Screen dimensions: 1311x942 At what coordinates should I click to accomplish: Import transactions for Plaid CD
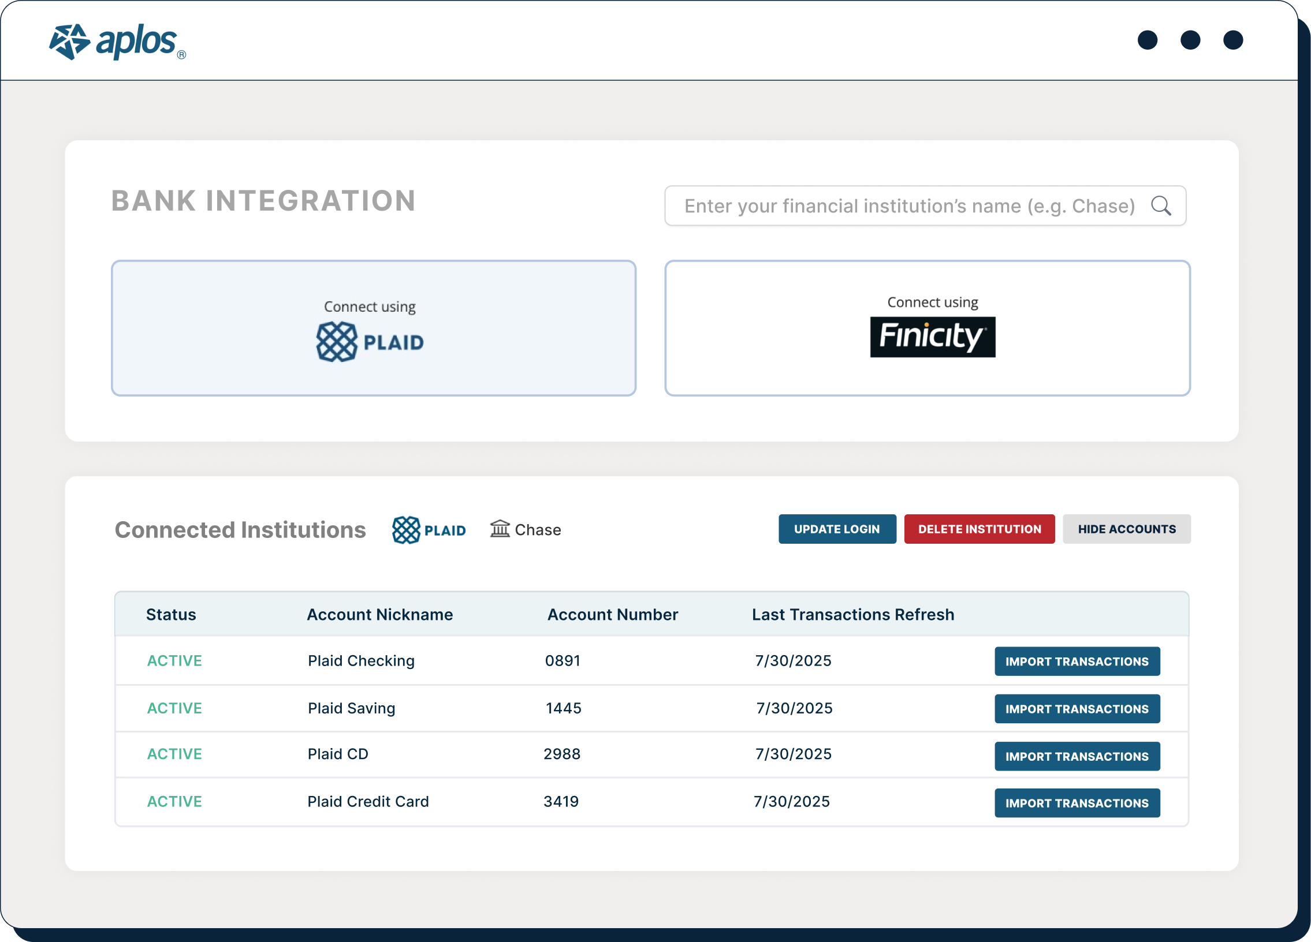tap(1077, 756)
